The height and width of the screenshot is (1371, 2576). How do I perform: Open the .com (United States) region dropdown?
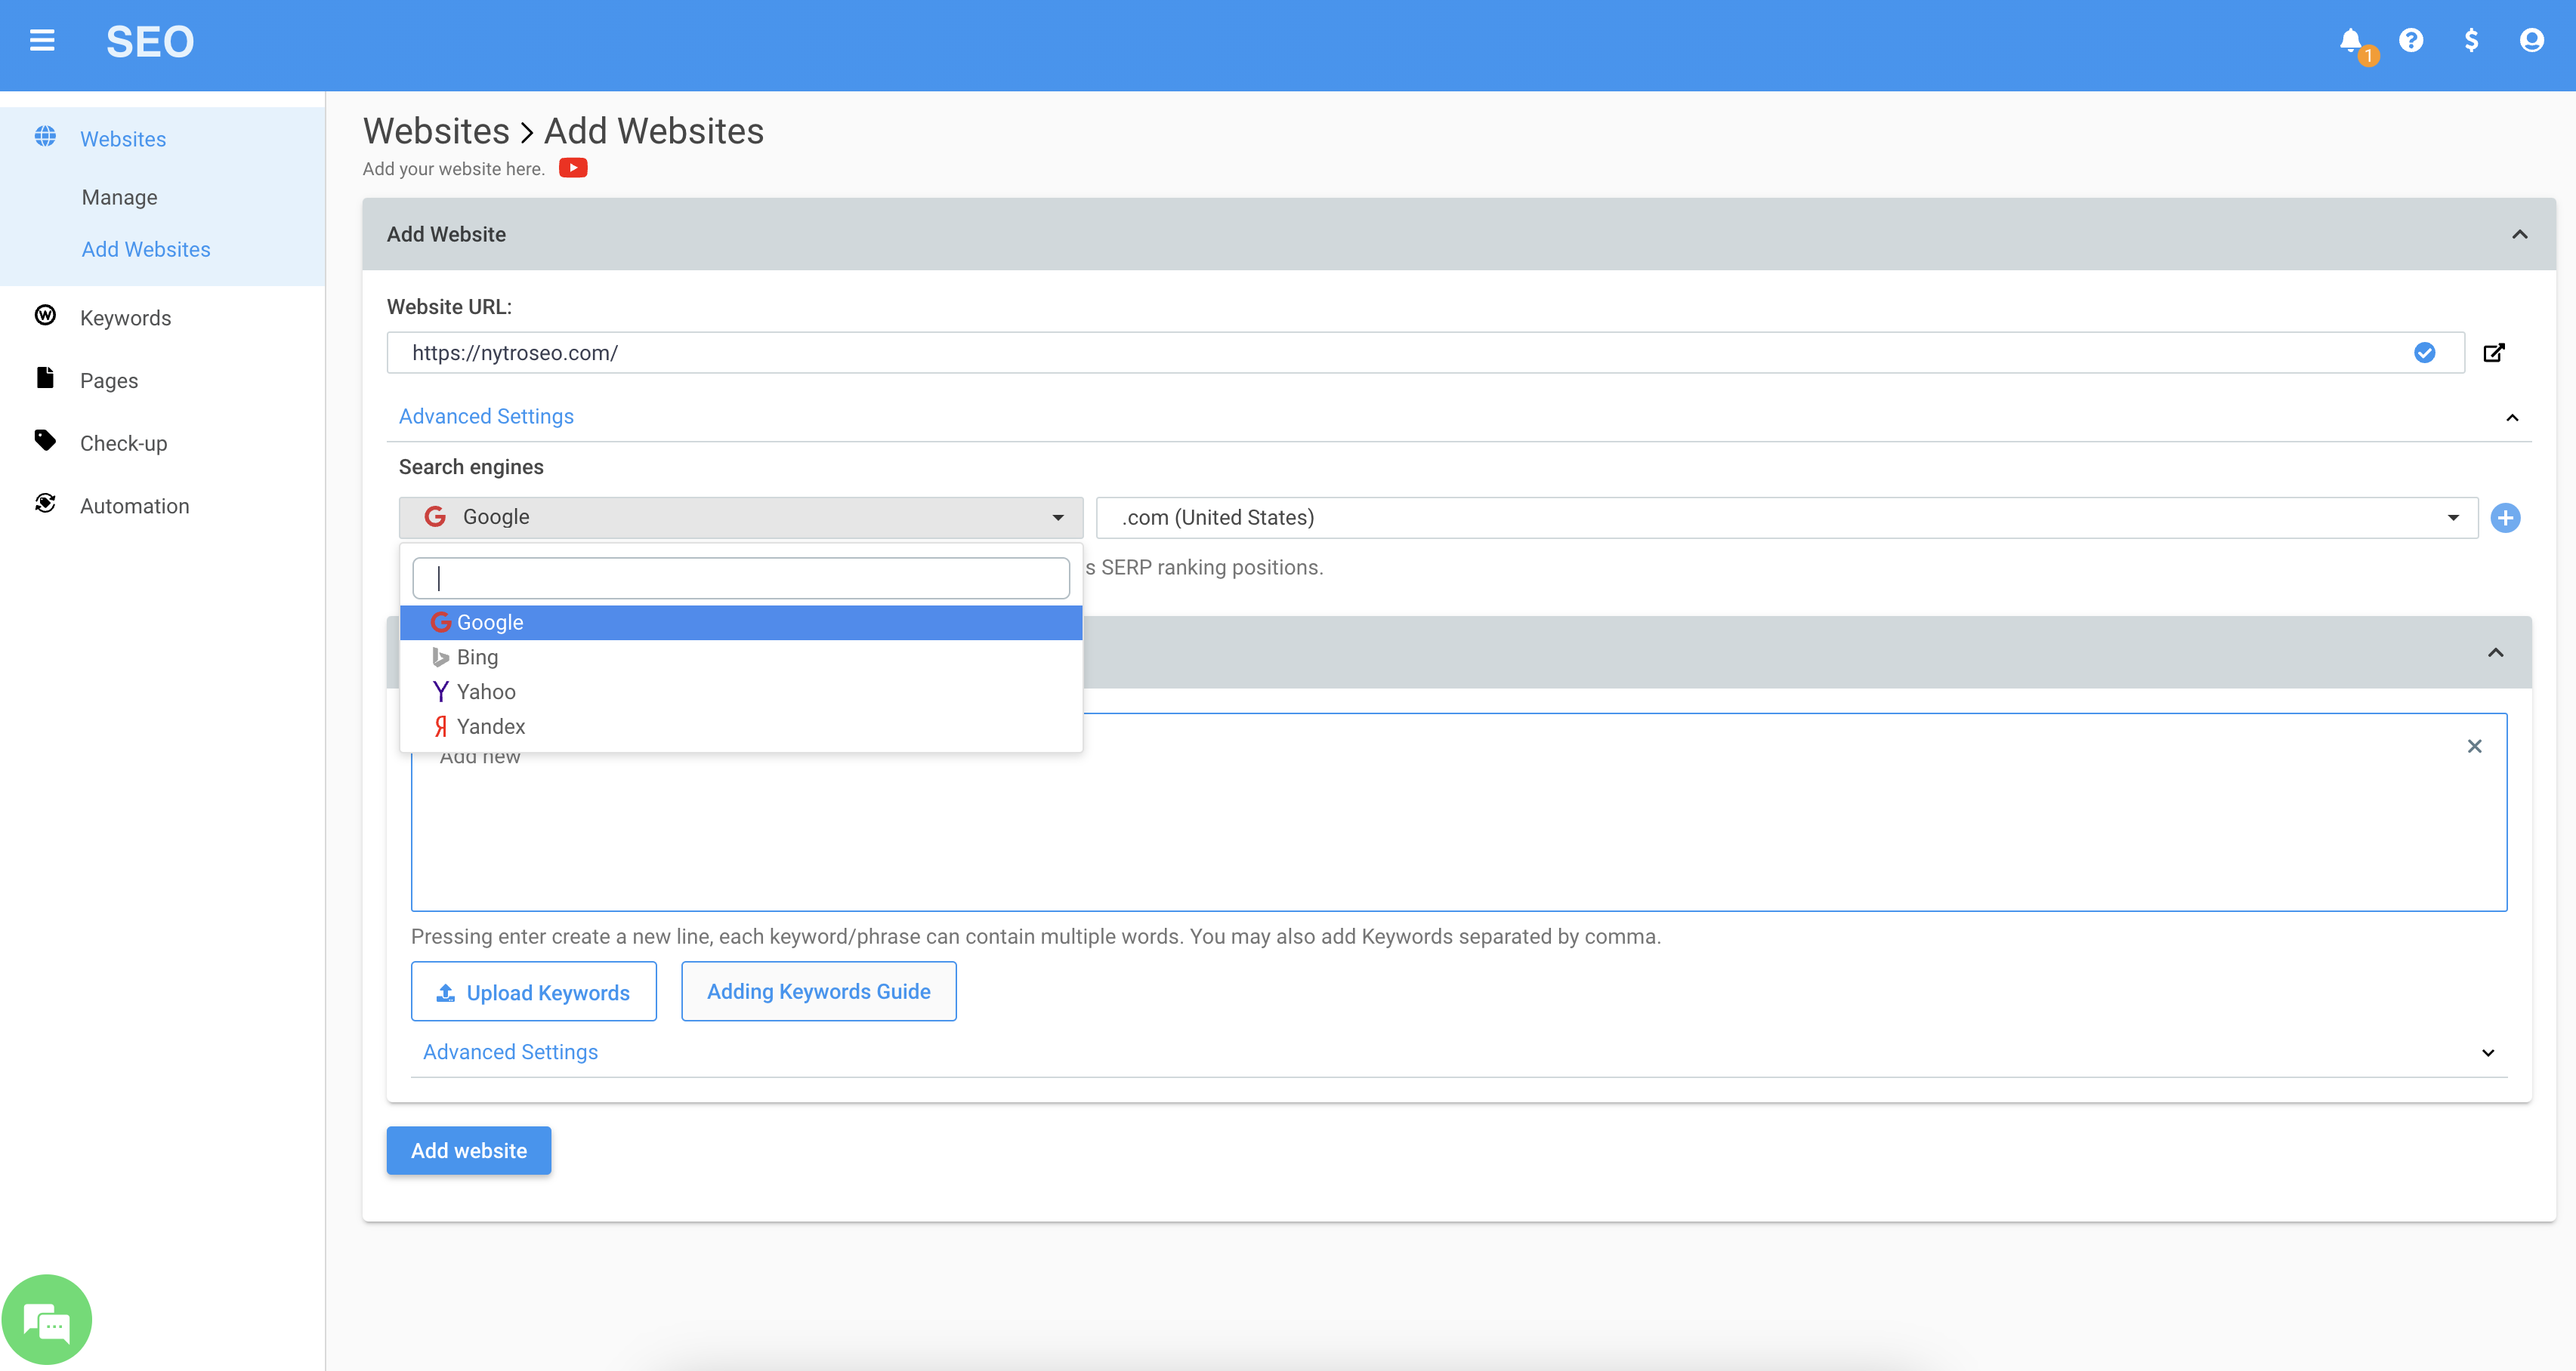coord(1787,518)
